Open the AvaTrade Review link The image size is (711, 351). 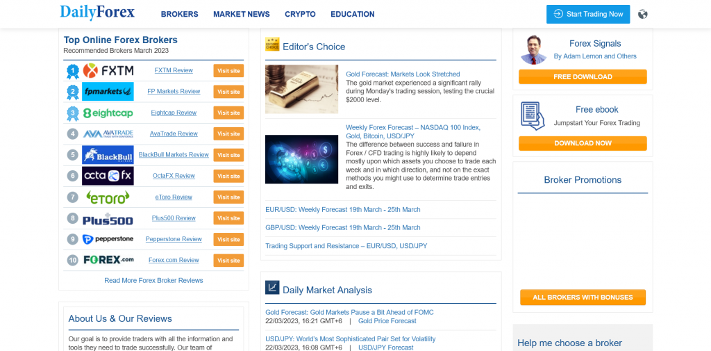174,133
